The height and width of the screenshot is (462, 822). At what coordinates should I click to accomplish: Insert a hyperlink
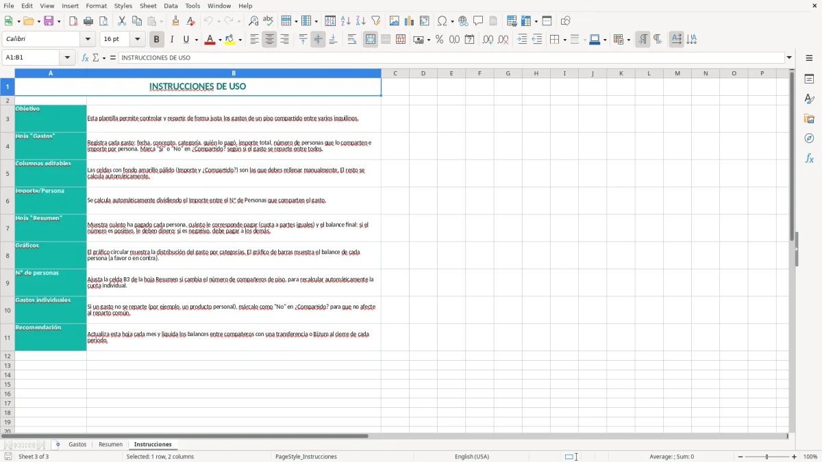(x=463, y=21)
